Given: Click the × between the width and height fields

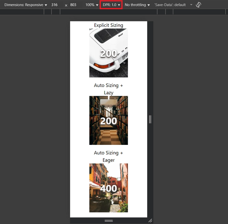Looking at the screenshot, I should [66, 5].
